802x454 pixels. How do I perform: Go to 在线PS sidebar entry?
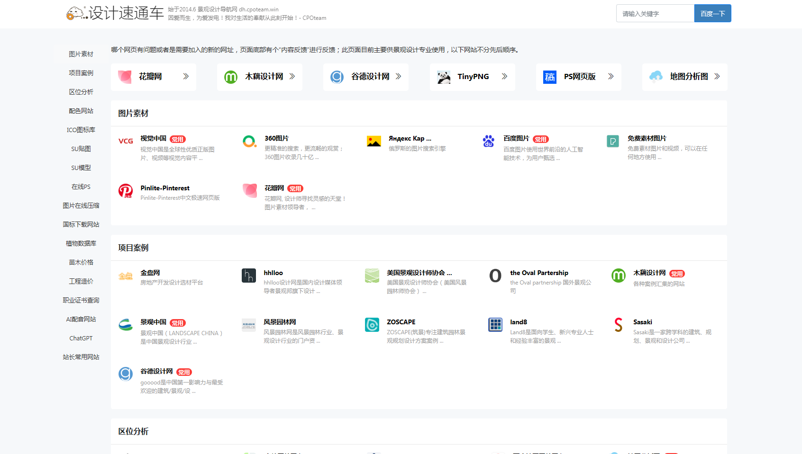tap(81, 187)
